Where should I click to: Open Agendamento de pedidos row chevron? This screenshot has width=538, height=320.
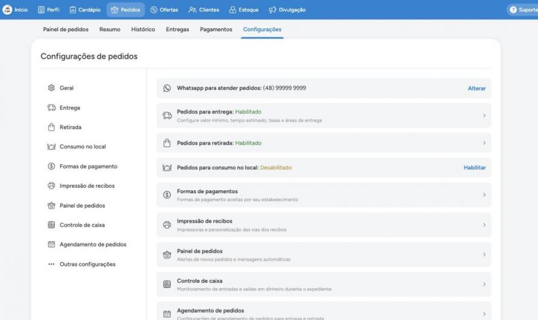[484, 314]
